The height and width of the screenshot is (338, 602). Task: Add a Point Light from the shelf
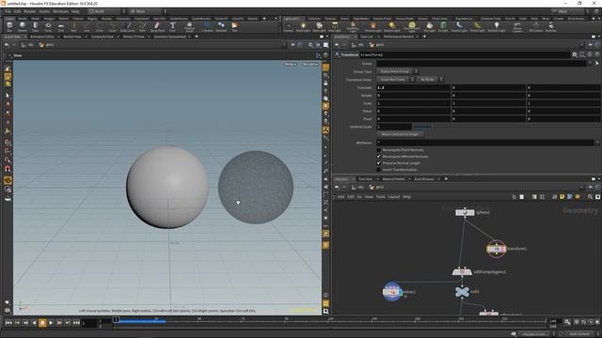tap(303, 26)
